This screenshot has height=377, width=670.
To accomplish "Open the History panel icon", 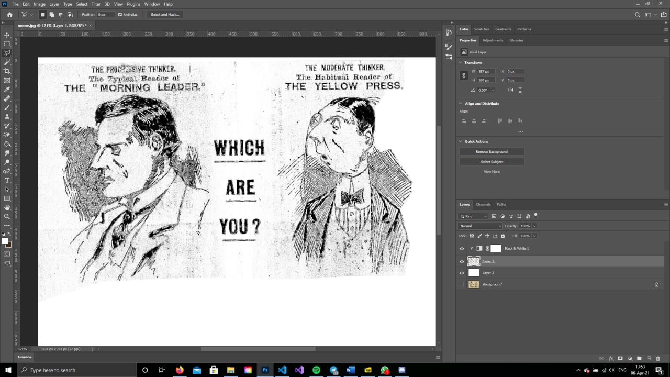I will tap(449, 32).
